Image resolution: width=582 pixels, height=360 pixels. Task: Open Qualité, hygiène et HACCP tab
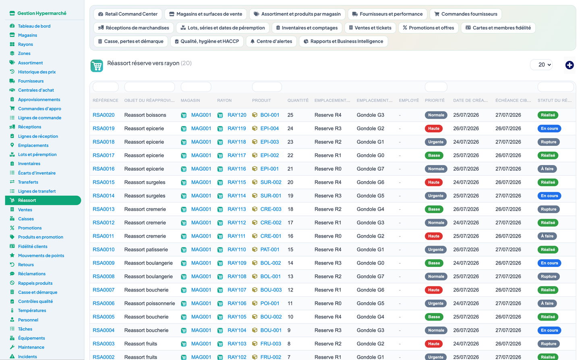coord(207,41)
